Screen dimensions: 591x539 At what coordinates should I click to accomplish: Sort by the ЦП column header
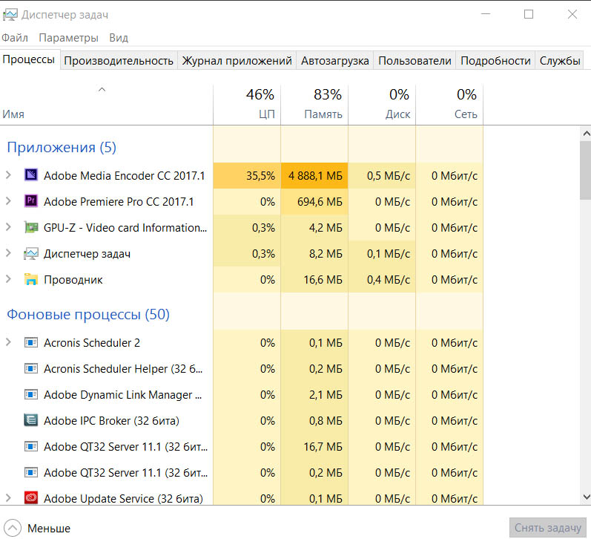click(x=247, y=105)
